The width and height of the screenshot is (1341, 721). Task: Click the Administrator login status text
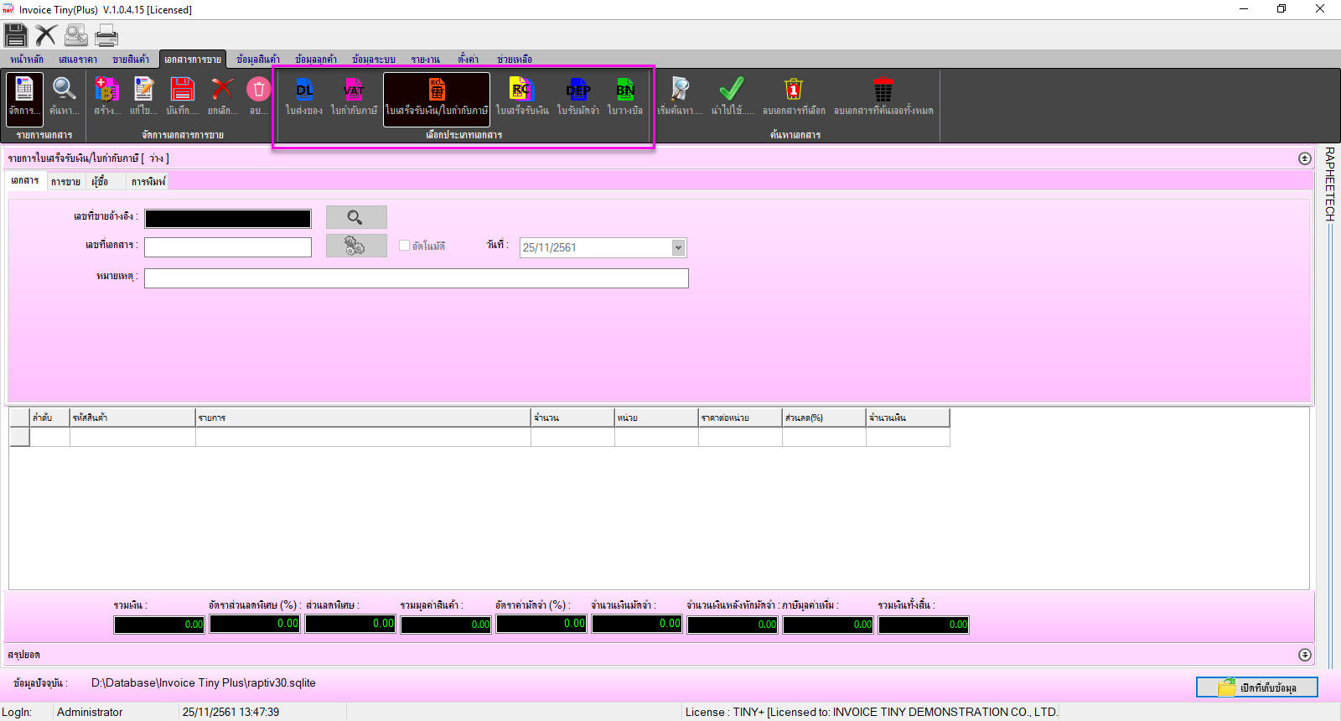point(90,712)
